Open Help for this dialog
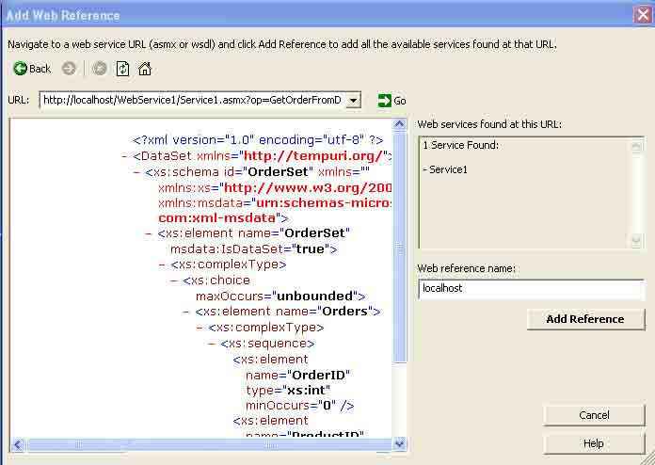This screenshot has width=655, height=465. (x=594, y=443)
